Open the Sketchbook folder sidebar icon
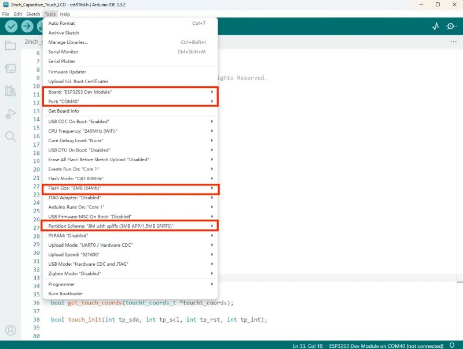The width and height of the screenshot is (463, 349). (10, 46)
